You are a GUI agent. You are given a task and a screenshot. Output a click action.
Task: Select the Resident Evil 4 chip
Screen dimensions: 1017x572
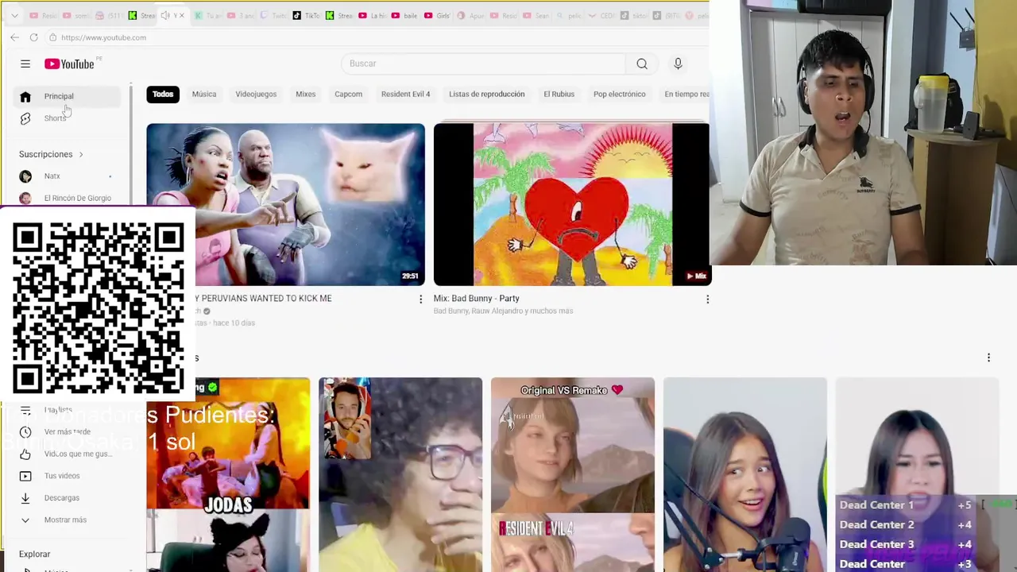tap(405, 94)
